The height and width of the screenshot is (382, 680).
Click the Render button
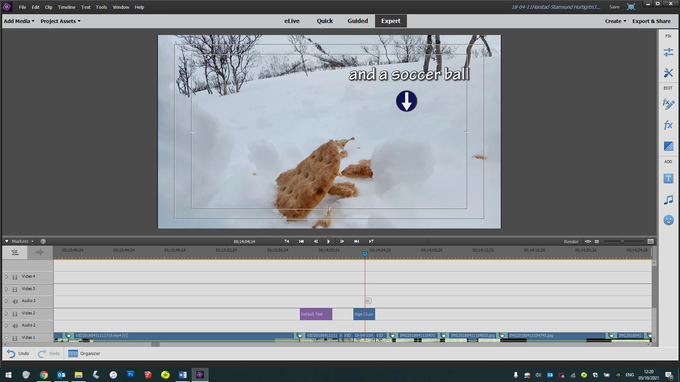click(571, 242)
